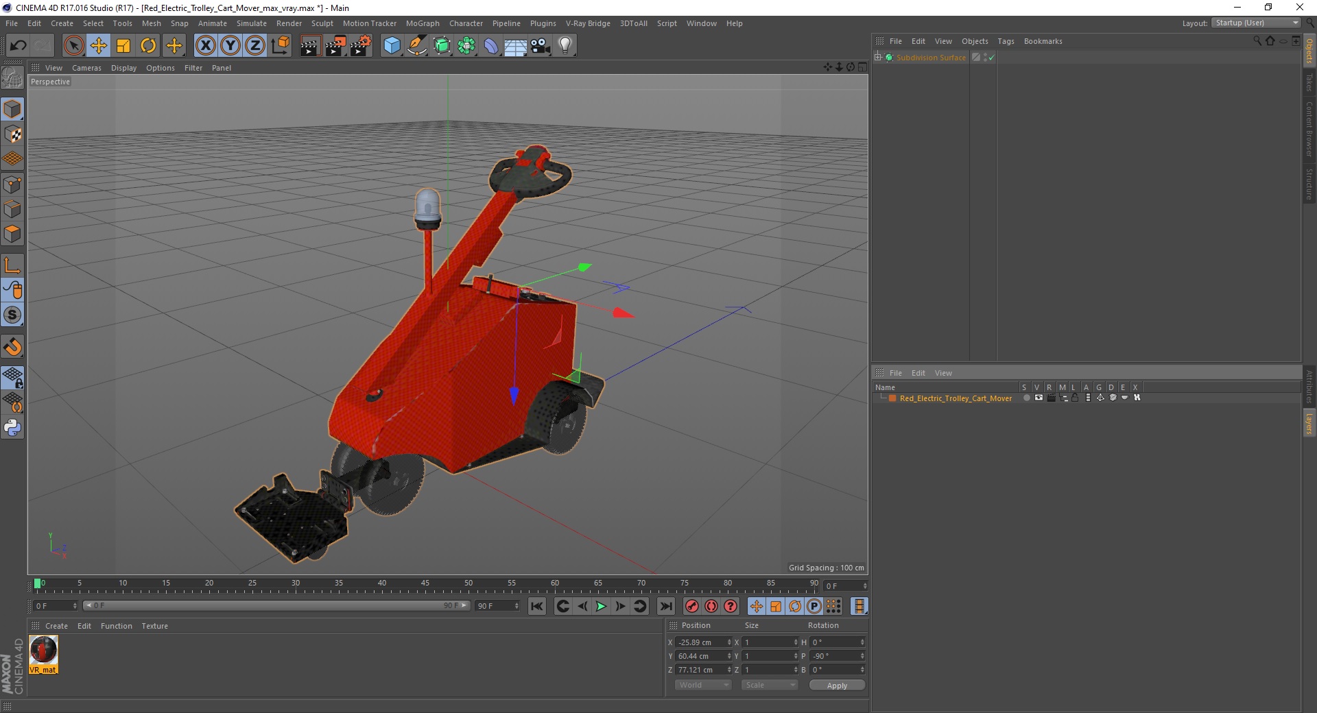Go to start of animation
This screenshot has height=713, width=1317.
(537, 606)
